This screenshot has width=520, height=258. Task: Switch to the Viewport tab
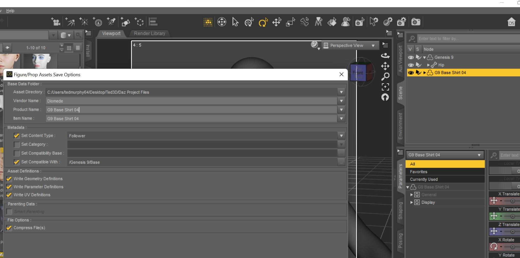(x=111, y=33)
